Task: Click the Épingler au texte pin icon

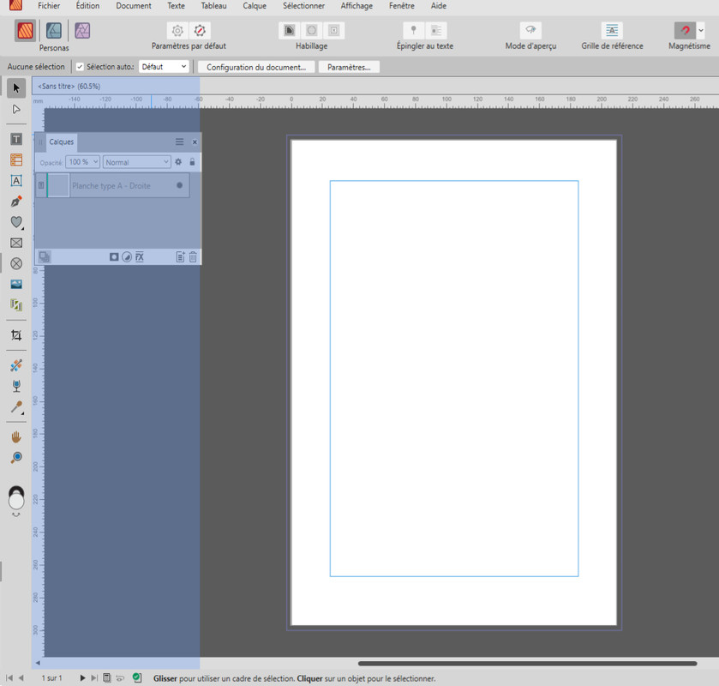Action: (x=413, y=30)
